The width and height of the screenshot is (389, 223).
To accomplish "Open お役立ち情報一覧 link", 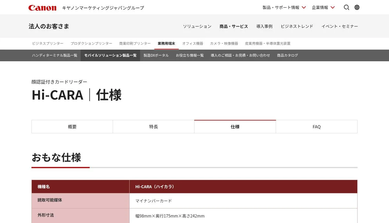I will 190,55.
